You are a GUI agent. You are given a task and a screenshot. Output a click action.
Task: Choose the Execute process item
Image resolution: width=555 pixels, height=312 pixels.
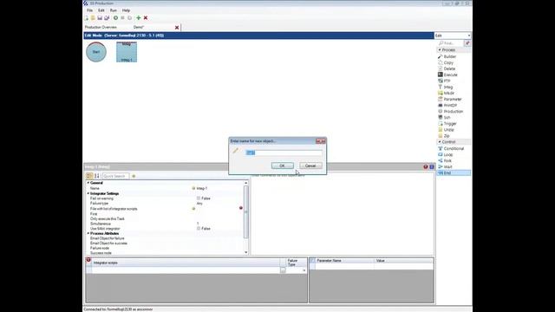(449, 75)
